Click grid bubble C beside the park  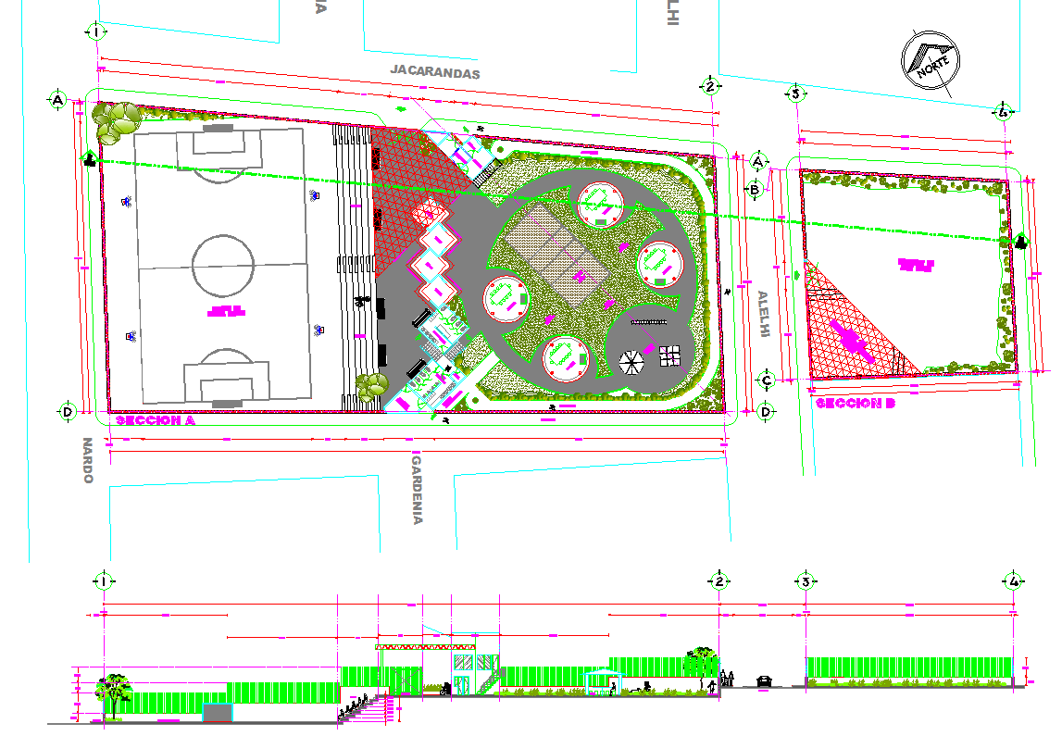click(x=767, y=380)
